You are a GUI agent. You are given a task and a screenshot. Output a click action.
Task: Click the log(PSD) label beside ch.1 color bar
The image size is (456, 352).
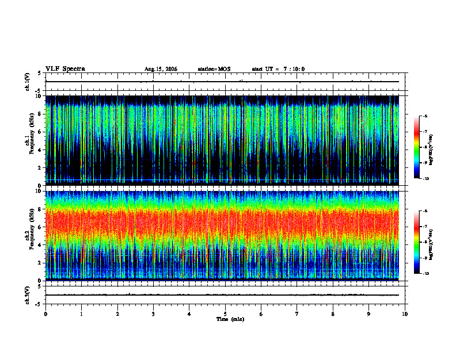tap(431, 150)
